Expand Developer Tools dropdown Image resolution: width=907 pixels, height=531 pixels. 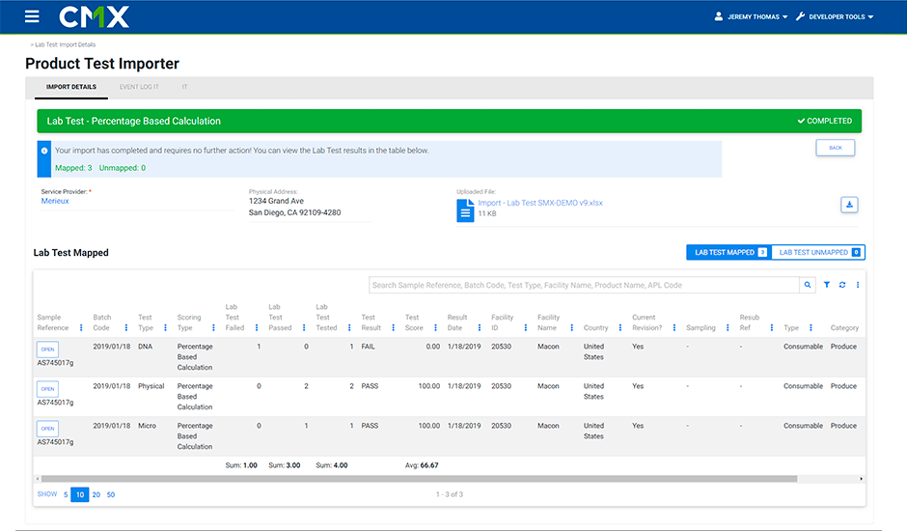(870, 16)
